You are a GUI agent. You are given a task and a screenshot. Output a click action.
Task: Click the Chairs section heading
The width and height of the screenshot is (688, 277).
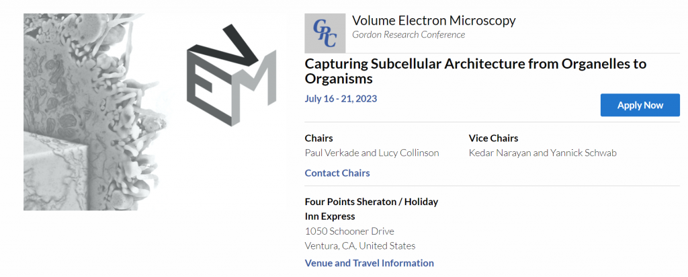pos(318,138)
